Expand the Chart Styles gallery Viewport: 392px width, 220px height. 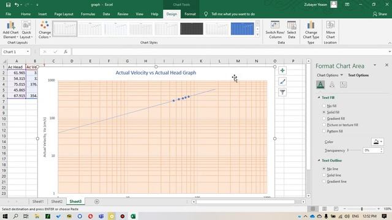(257, 35)
